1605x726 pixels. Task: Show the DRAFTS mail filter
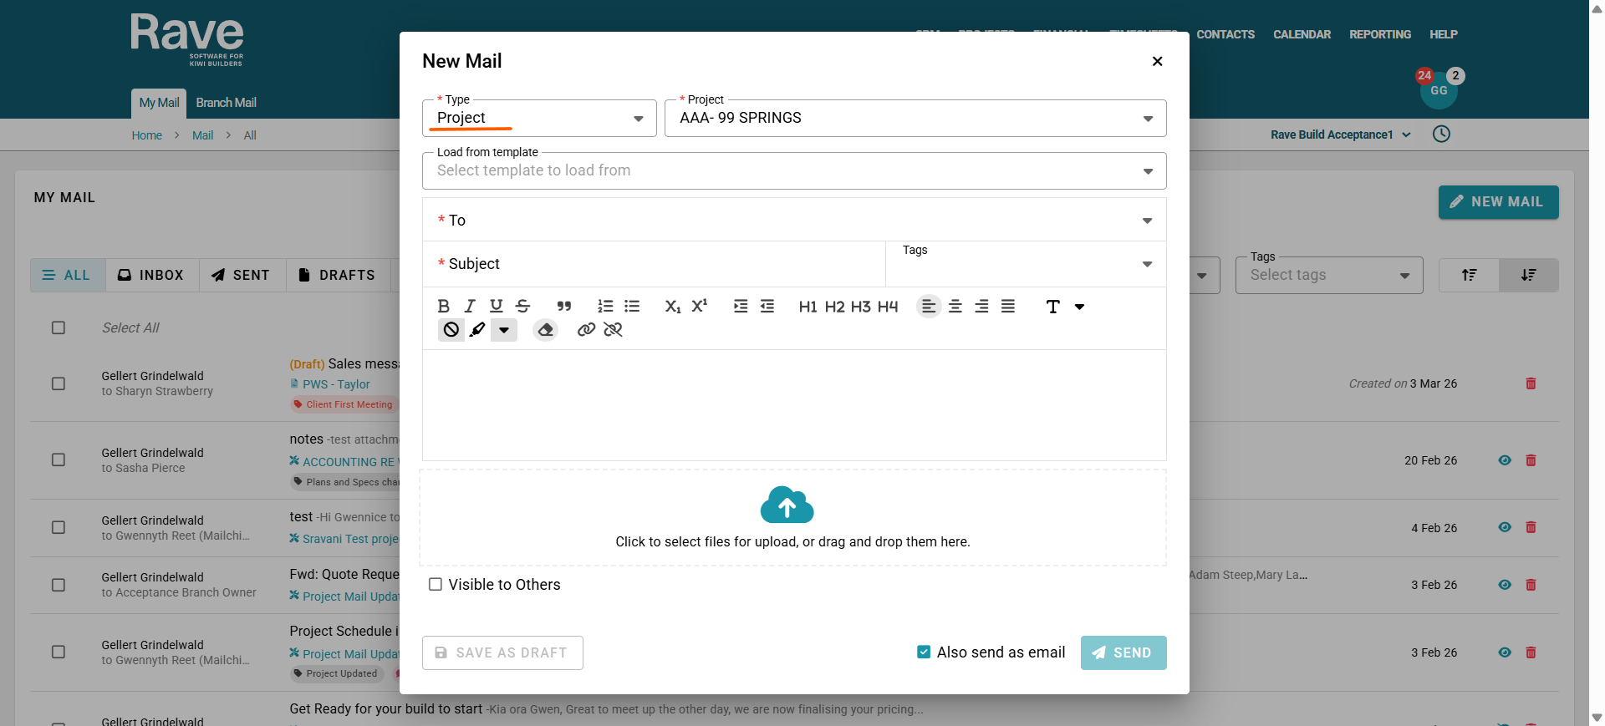(339, 275)
